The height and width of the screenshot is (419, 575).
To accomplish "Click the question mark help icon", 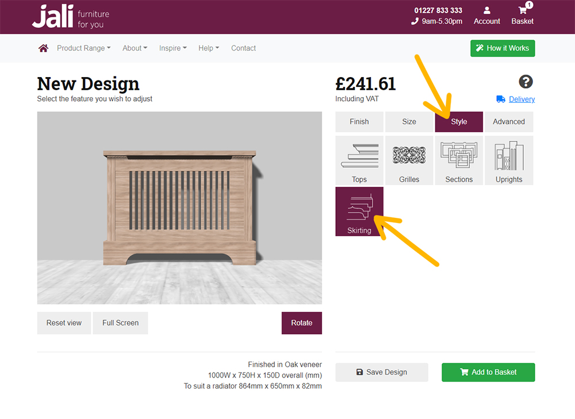I will [526, 82].
